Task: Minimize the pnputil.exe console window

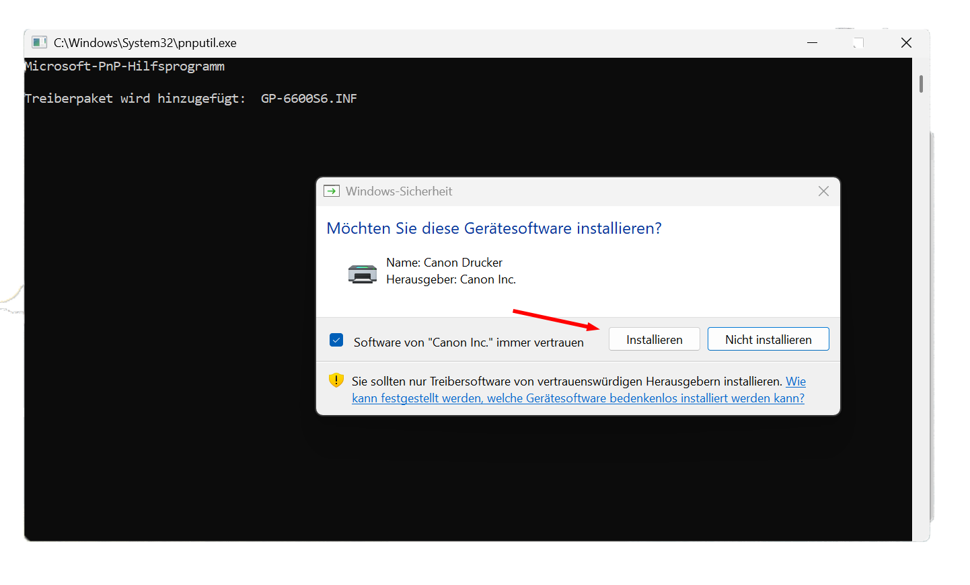Action: (812, 43)
